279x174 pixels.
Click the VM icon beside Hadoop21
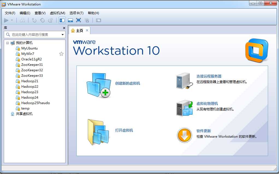point(18,81)
